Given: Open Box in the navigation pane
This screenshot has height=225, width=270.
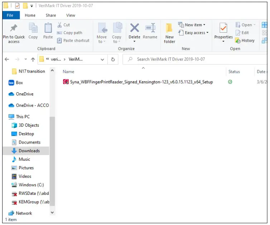Looking at the screenshot, I should pos(16,83).
